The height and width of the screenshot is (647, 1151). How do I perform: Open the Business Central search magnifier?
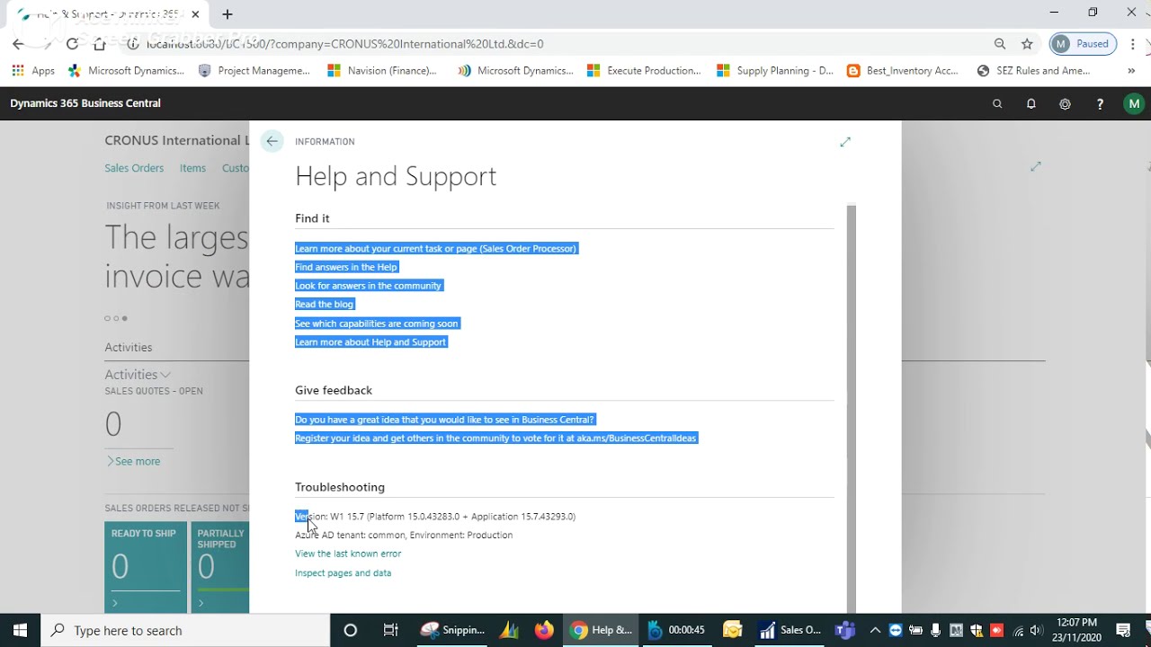[x=997, y=103]
